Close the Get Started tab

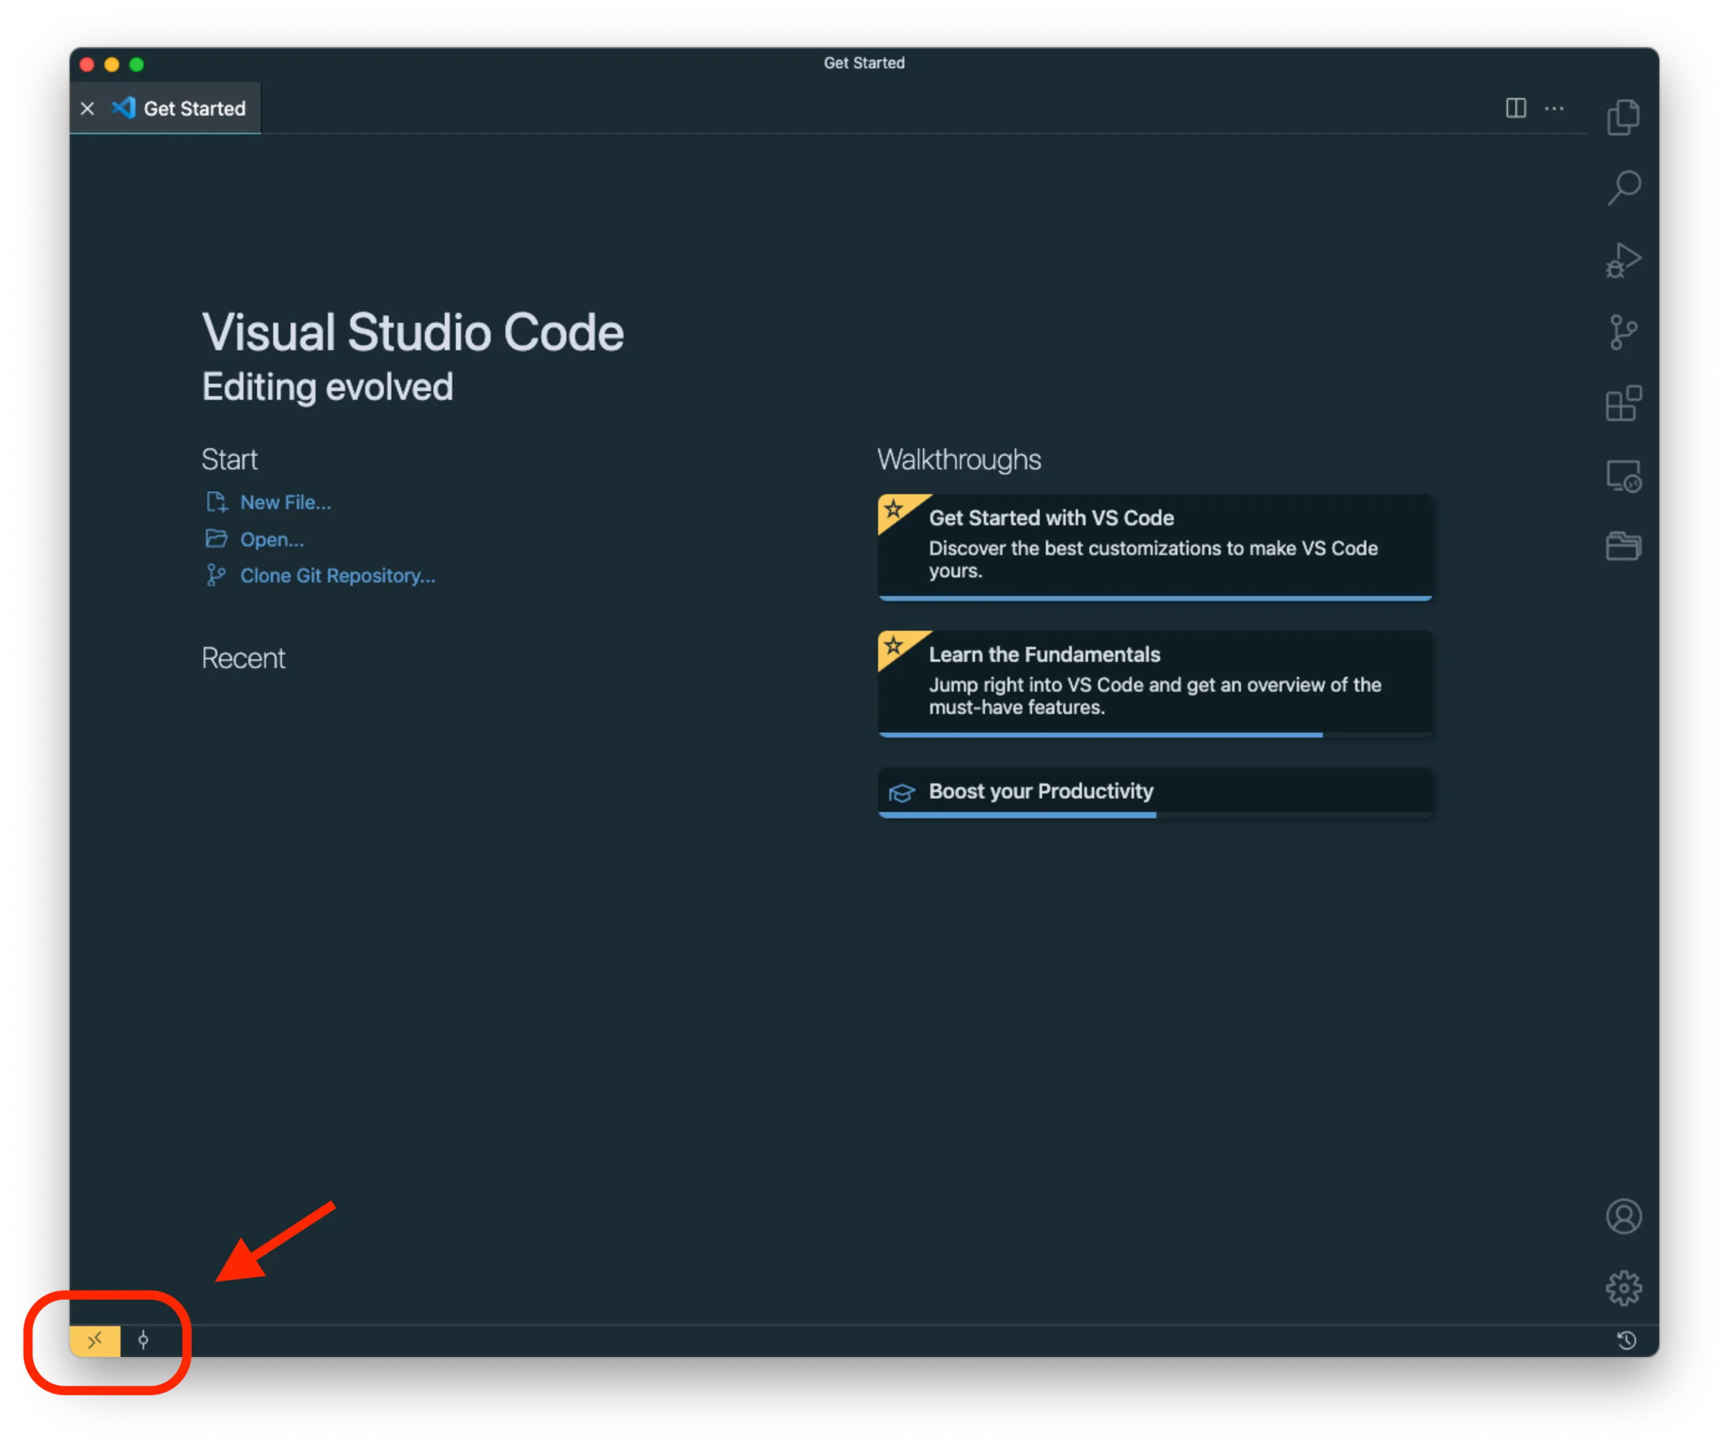(x=88, y=109)
